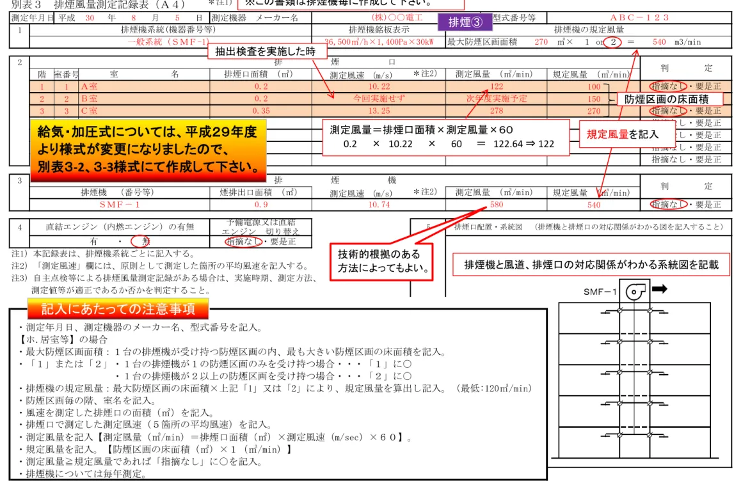Image resolution: width=734 pixels, height=481 pixels.
Task: Click measured airflow 122 in A室 row
Action: [x=496, y=86]
